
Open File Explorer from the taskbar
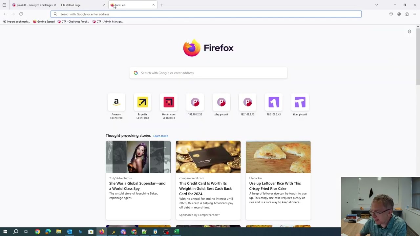point(59,232)
